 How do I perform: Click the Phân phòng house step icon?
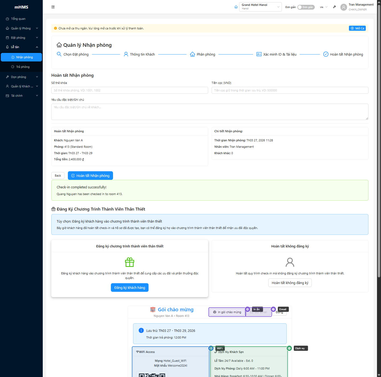(192, 54)
